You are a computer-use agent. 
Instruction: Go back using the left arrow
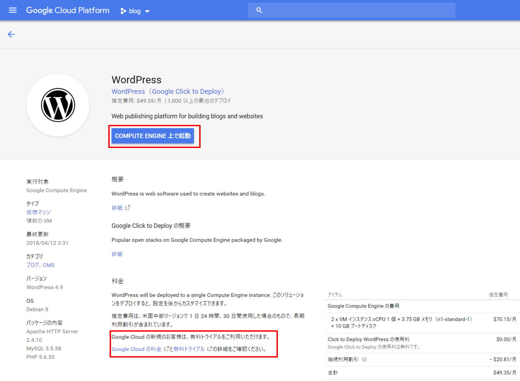pos(11,34)
